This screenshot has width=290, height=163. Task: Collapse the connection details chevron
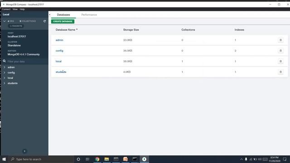(5, 21)
